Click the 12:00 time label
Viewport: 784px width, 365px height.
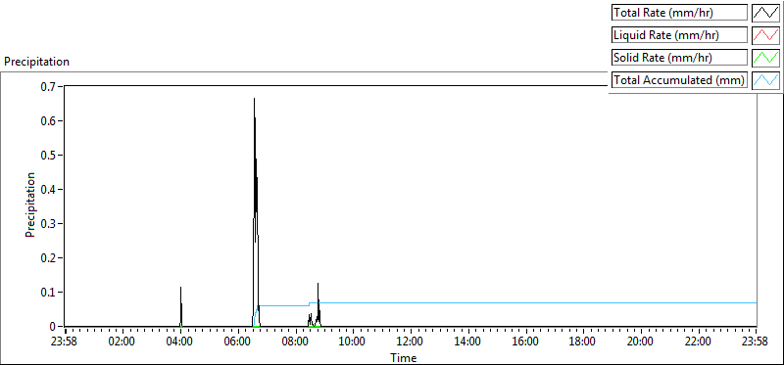[x=411, y=342]
